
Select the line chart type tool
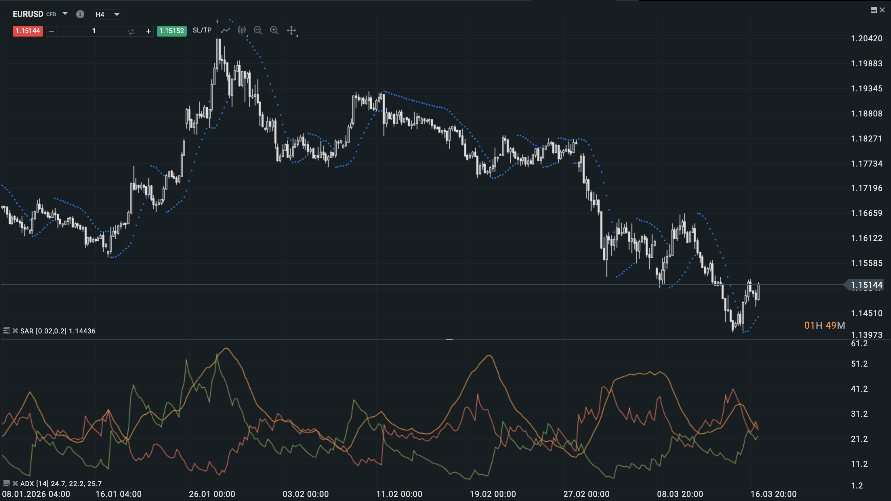coord(226,30)
